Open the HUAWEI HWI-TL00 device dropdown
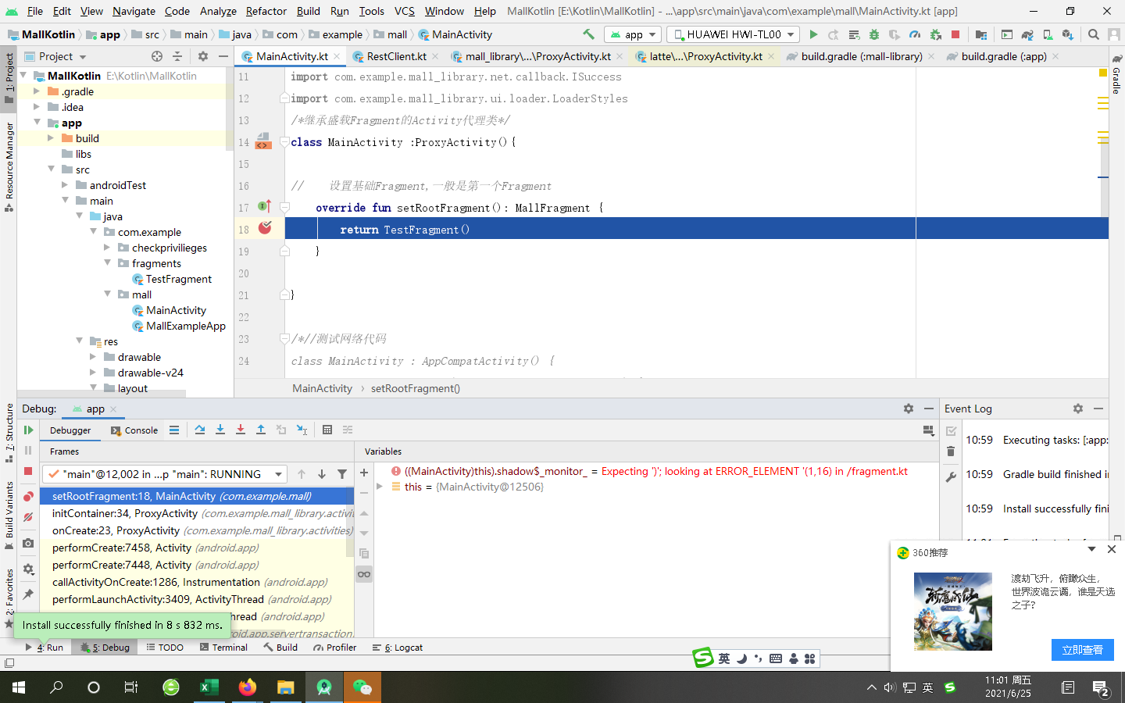1125x703 pixels. [734, 34]
